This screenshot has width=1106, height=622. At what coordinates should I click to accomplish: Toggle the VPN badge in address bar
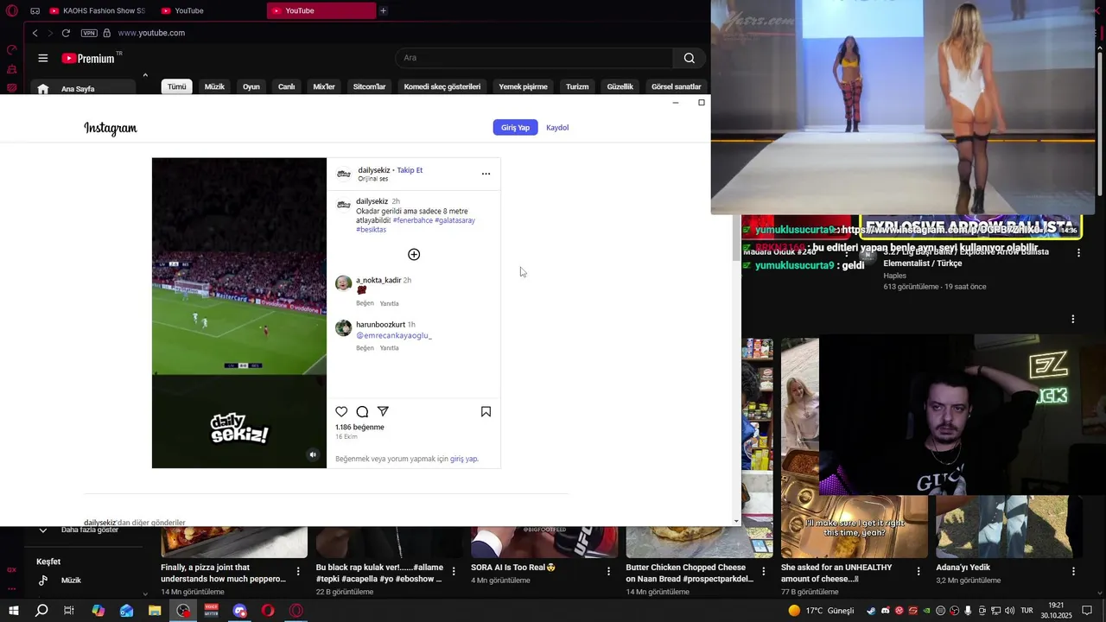click(x=89, y=33)
